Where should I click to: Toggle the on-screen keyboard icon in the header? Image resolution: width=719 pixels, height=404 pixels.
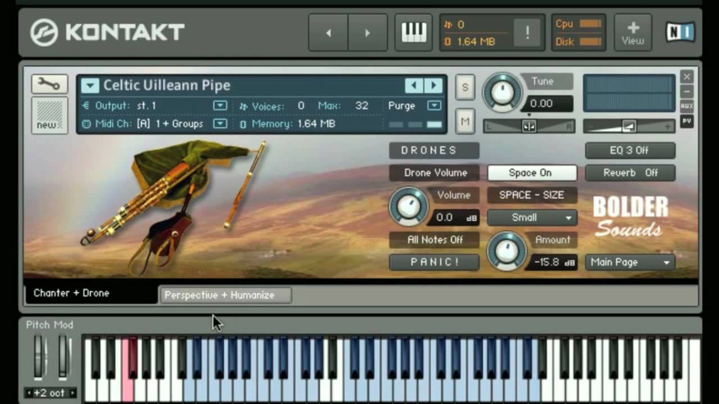pos(413,33)
